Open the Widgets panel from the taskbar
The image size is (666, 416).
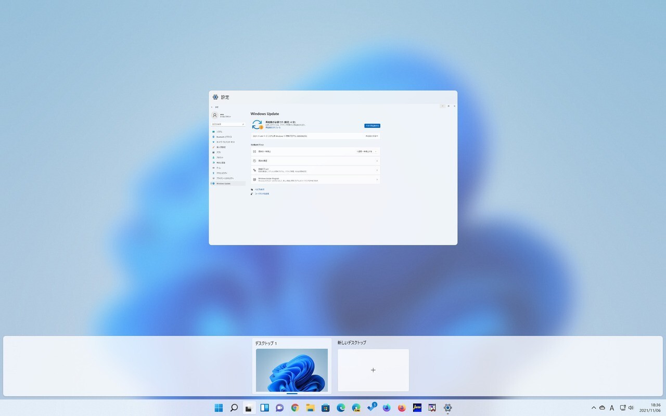(264, 408)
